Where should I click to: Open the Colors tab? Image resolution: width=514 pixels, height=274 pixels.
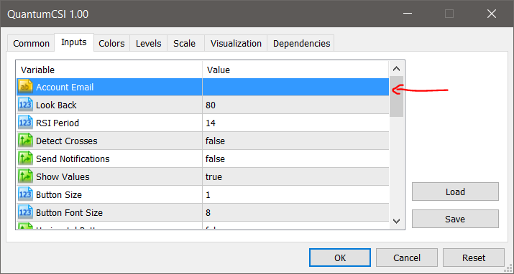111,44
